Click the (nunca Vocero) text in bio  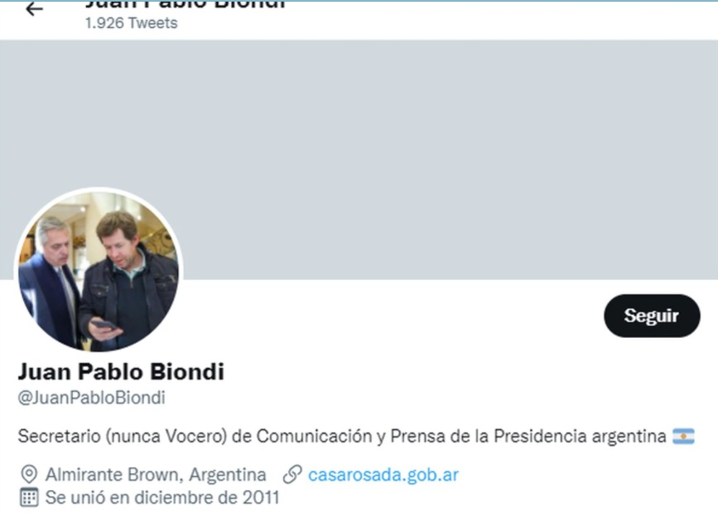(x=166, y=436)
